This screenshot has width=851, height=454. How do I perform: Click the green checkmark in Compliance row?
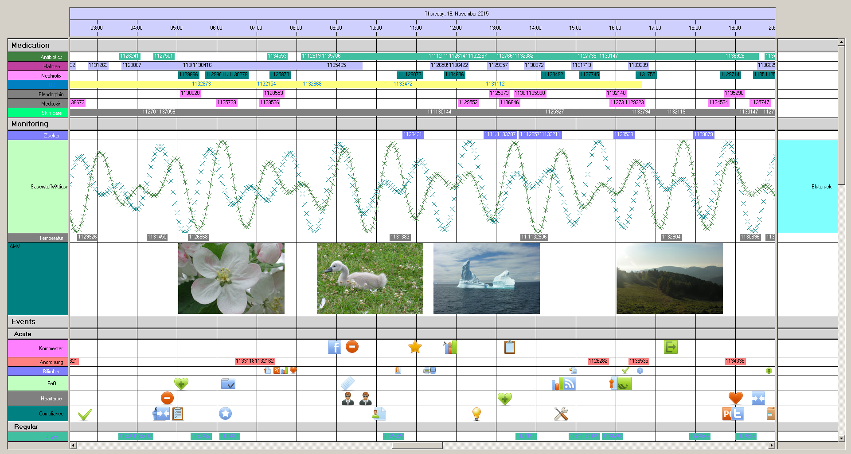(x=85, y=414)
